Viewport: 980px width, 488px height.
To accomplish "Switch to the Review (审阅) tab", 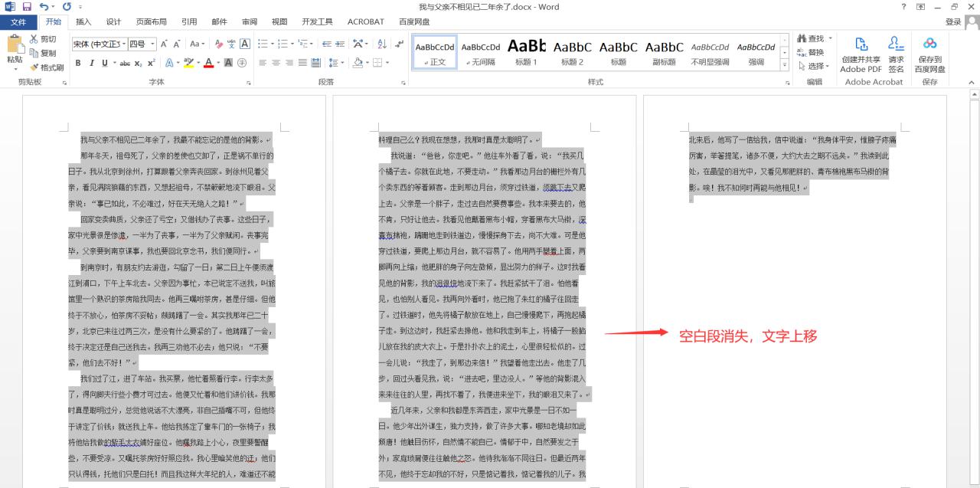I will pyautogui.click(x=250, y=22).
